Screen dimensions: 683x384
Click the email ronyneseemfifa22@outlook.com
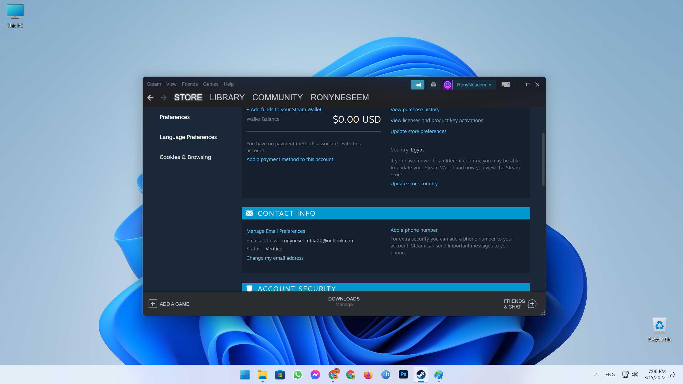coord(318,241)
